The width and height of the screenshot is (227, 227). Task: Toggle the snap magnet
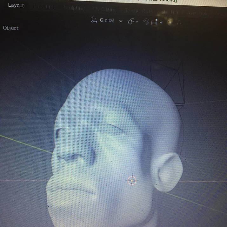(146, 21)
